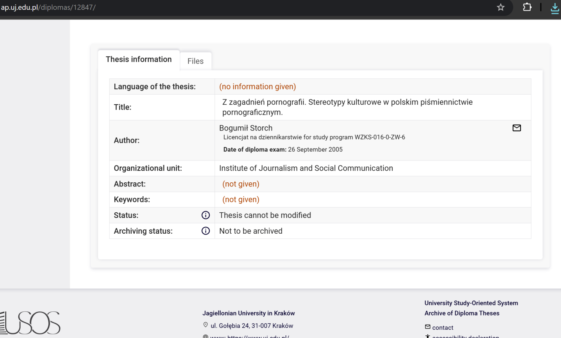Screen dimensions: 561x338
Task: Click the envelope icon beside author Bogumił Storch
Action: (x=516, y=128)
